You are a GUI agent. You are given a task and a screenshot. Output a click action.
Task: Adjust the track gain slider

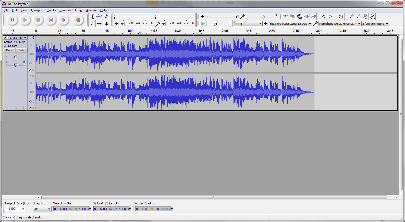pos(16,57)
